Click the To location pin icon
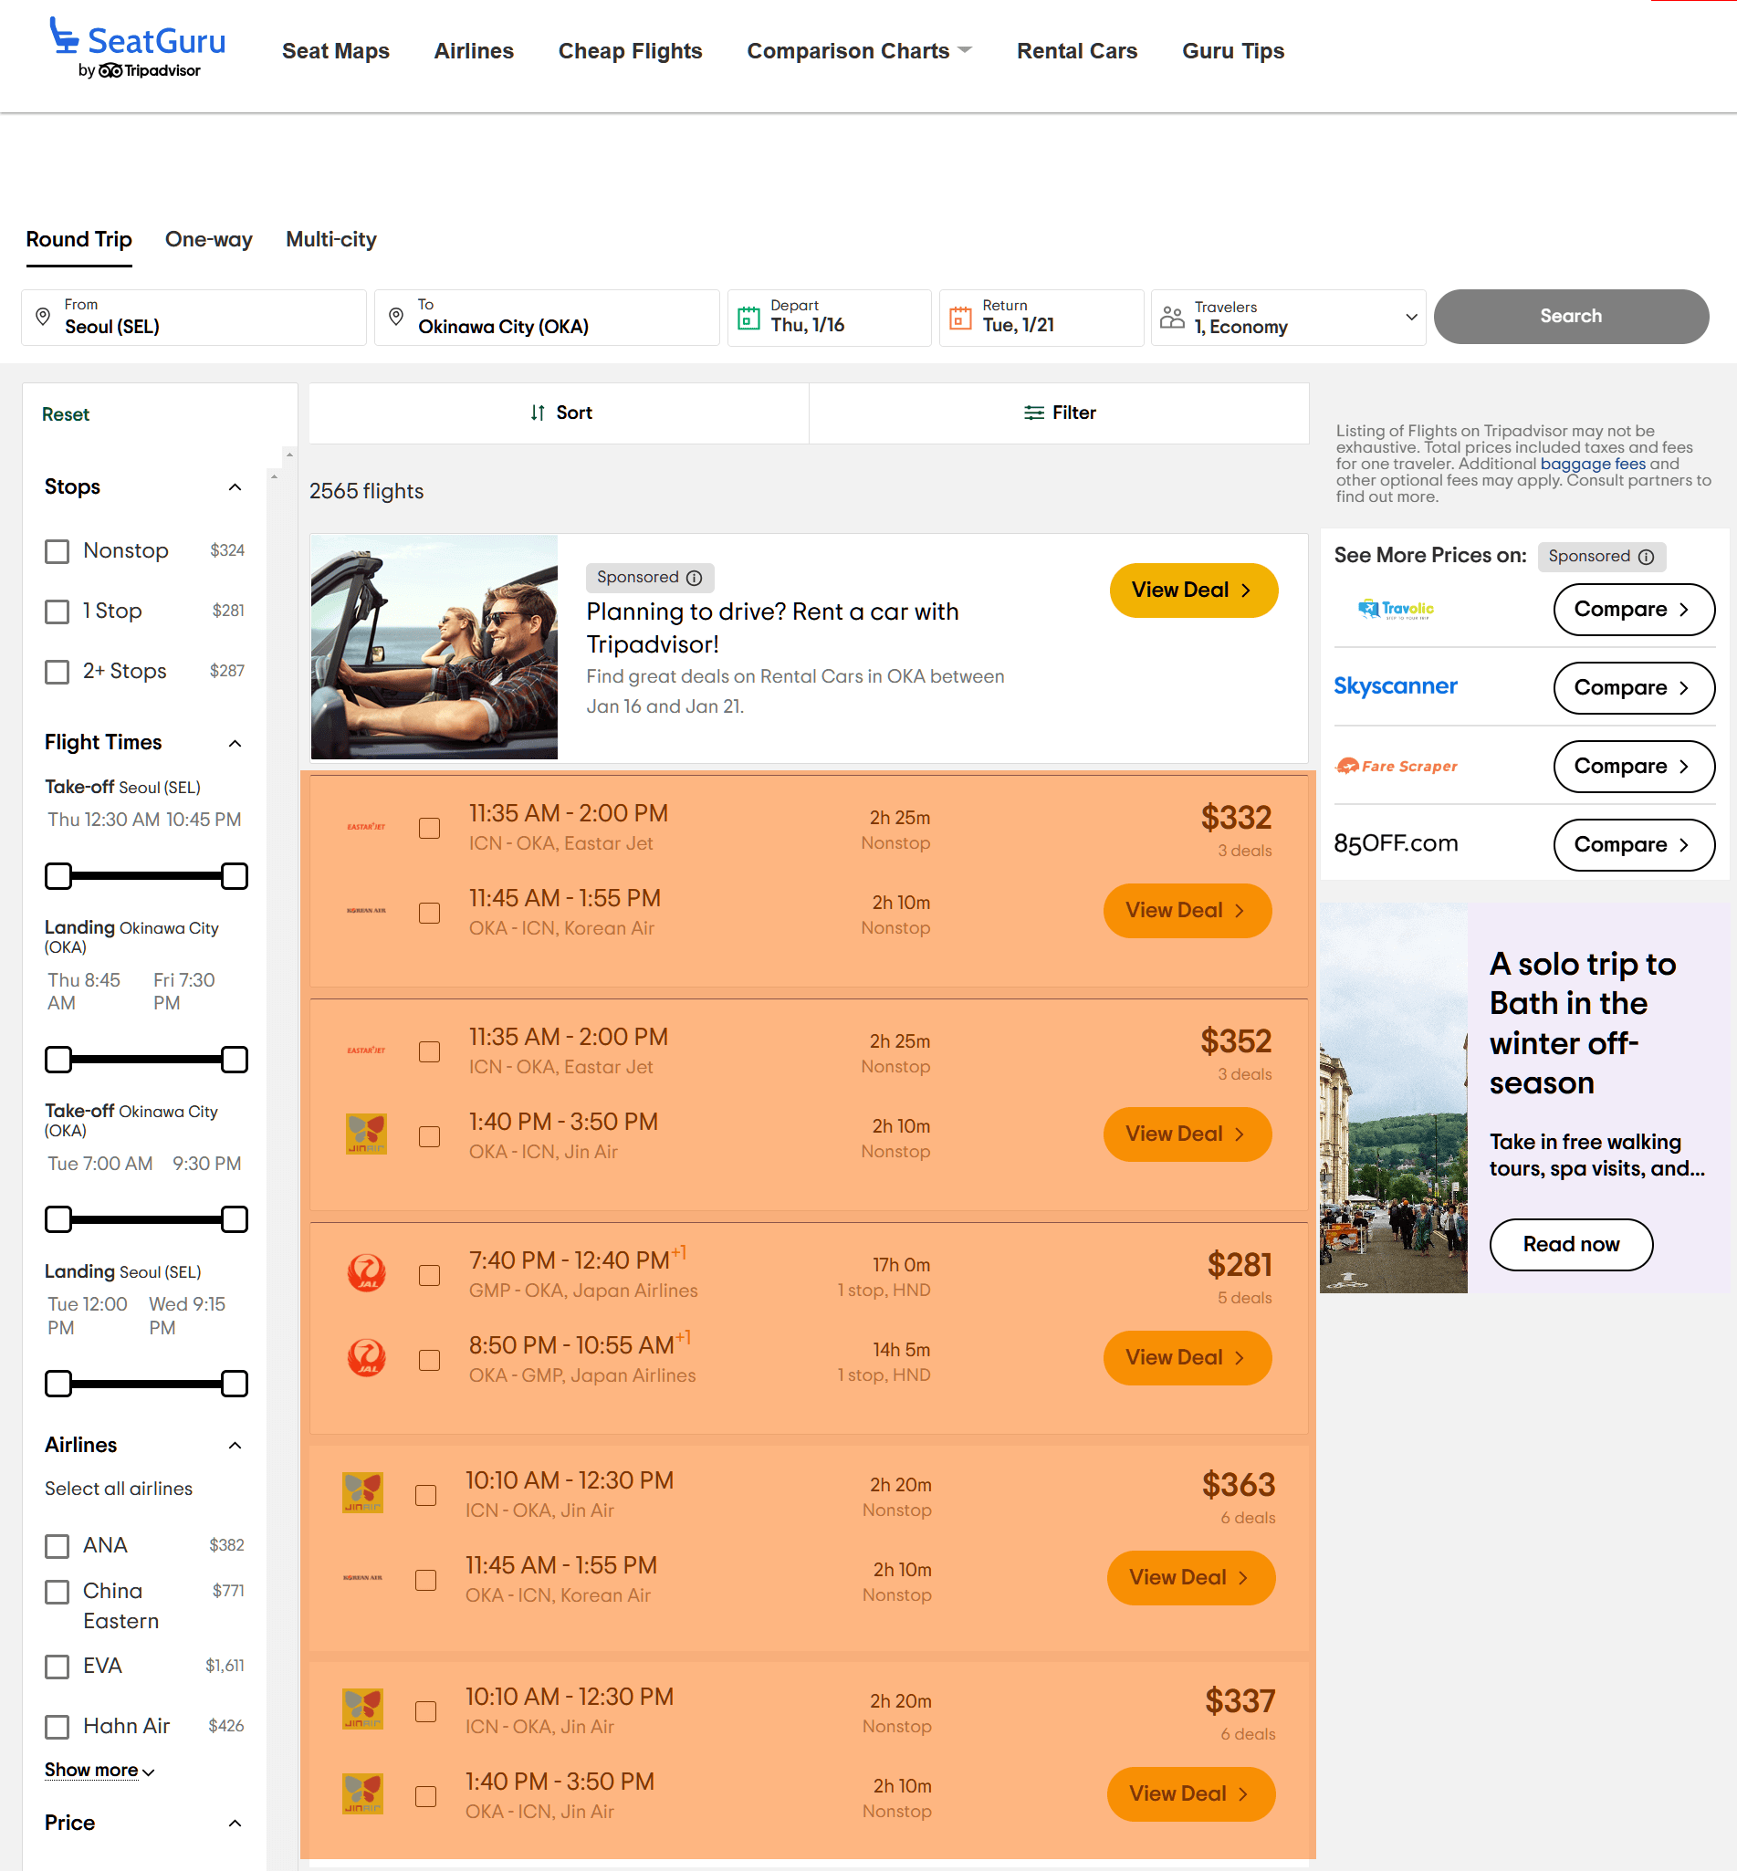 (x=396, y=317)
